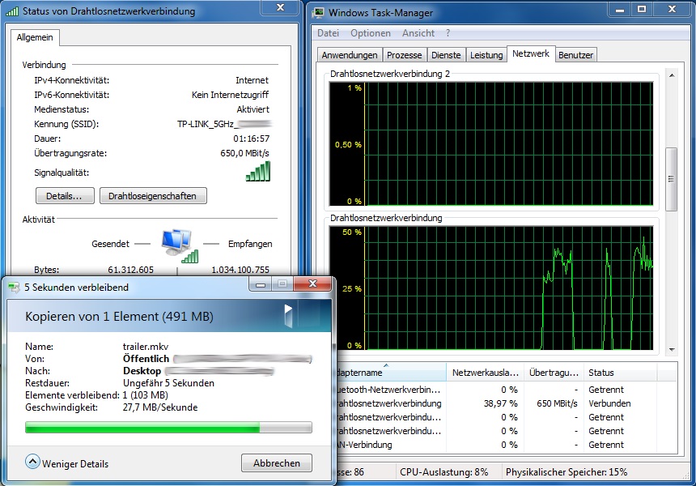Viewport: 696px width, 486px height.
Task: Select the Netzwerk tab
Action: point(531,53)
